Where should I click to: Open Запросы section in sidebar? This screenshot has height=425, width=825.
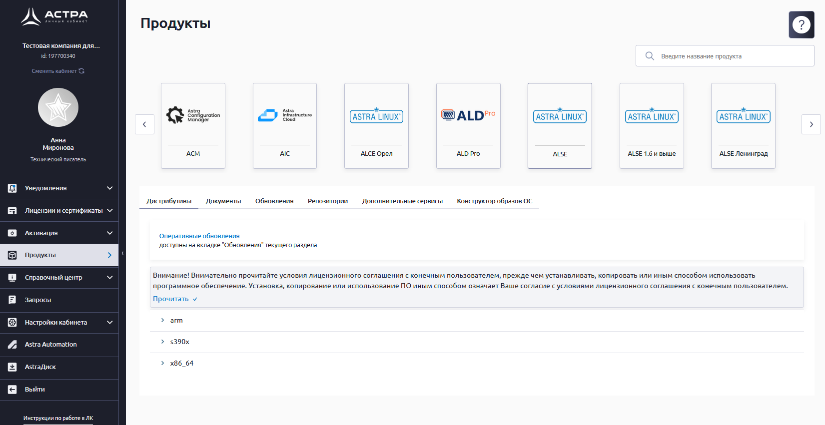tap(38, 300)
